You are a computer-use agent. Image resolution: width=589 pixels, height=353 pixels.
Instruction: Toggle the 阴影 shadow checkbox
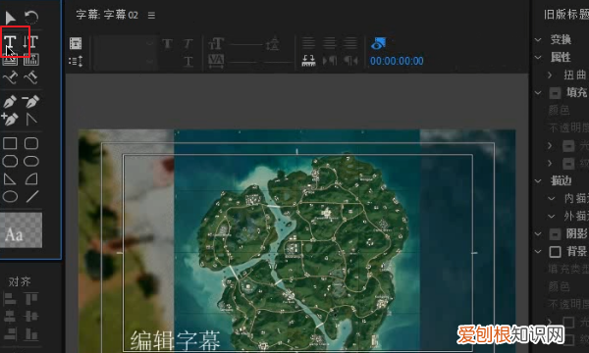[555, 234]
